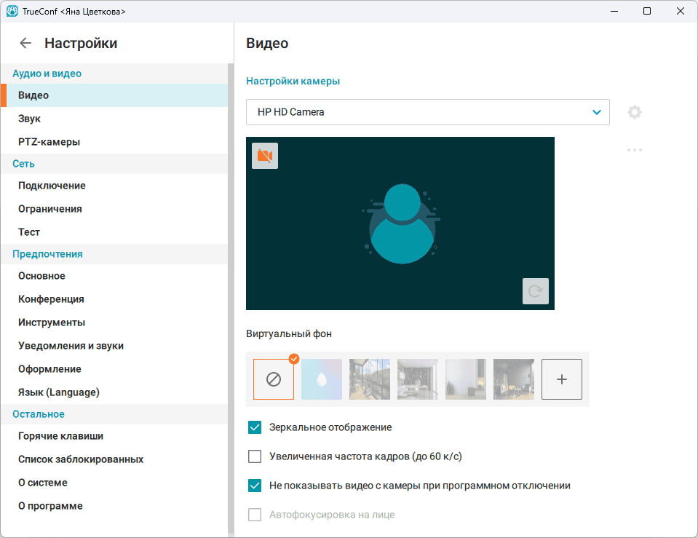Image resolution: width=698 pixels, height=538 pixels.
Task: Click the TrueConf app icon in title bar
Action: pyautogui.click(x=12, y=11)
